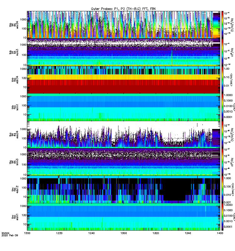Click the color bar of thb scm3 FFT panel
This screenshot has width=235, height=251.
coord(222,52)
